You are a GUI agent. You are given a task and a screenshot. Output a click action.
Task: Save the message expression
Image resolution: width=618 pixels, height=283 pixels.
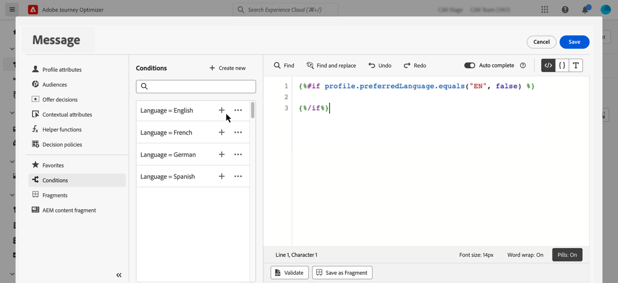pos(574,42)
